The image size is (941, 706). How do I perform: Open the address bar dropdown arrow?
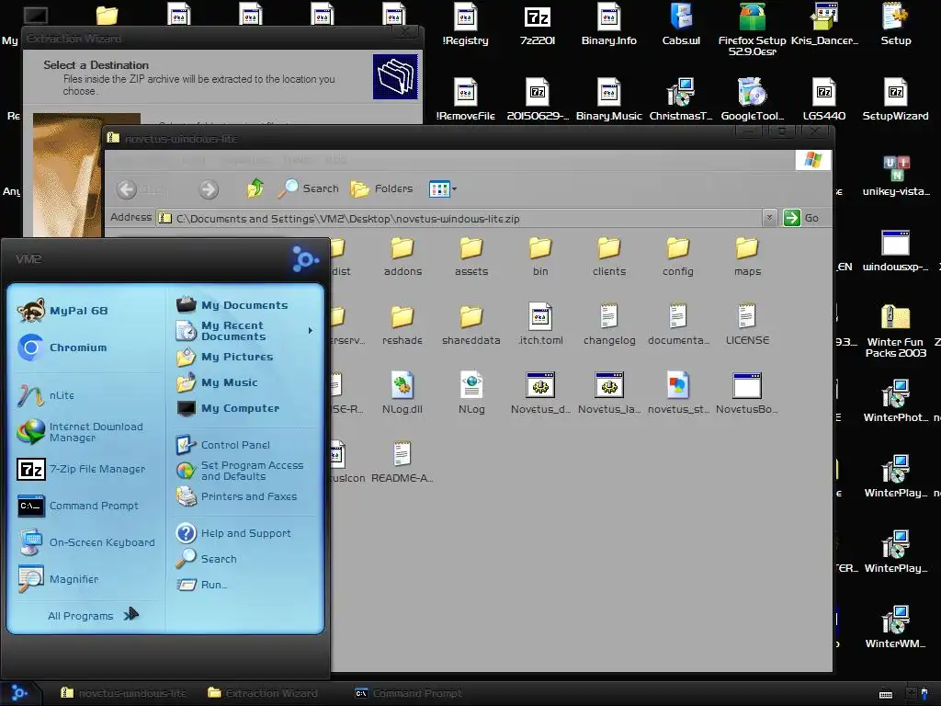pos(769,218)
